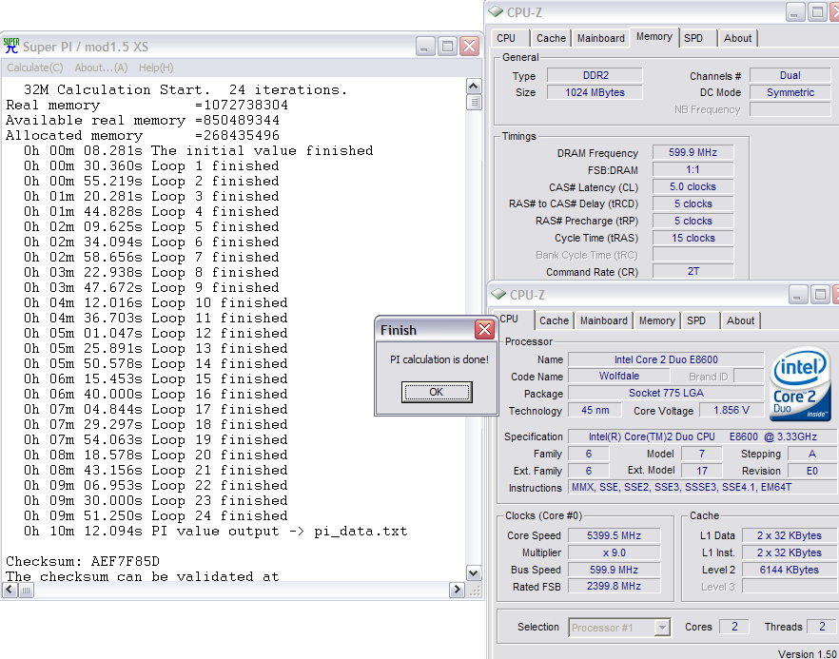Close the Finish dialog

click(x=484, y=329)
